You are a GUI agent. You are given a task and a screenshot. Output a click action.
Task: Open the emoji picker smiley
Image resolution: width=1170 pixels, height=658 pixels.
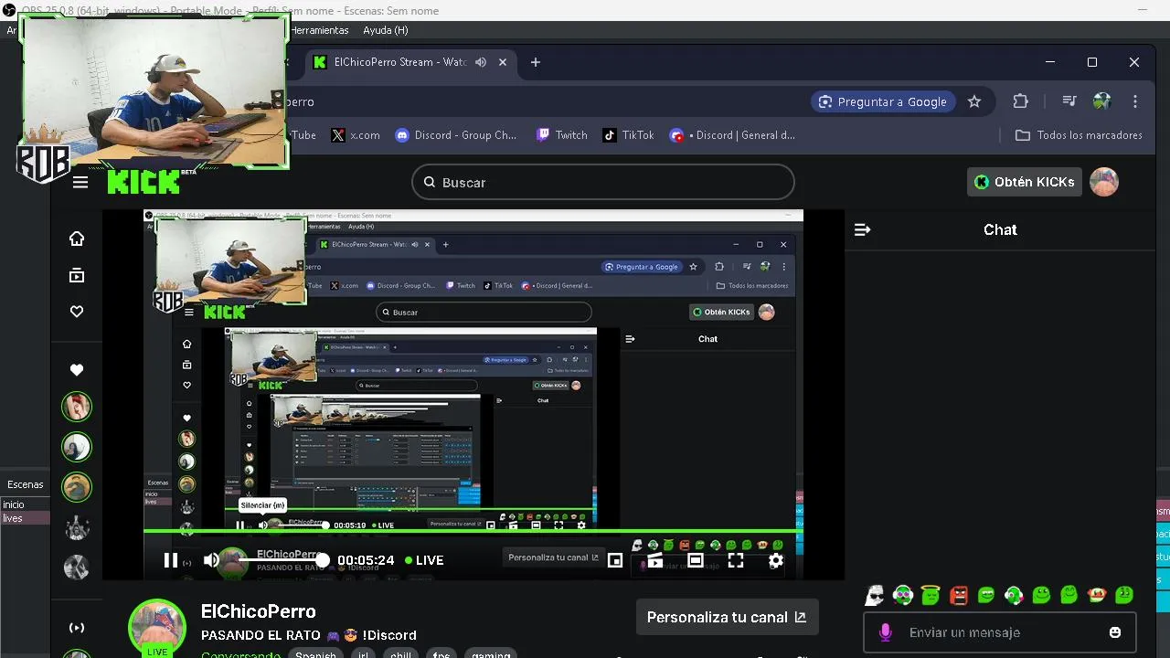pyautogui.click(x=1115, y=632)
